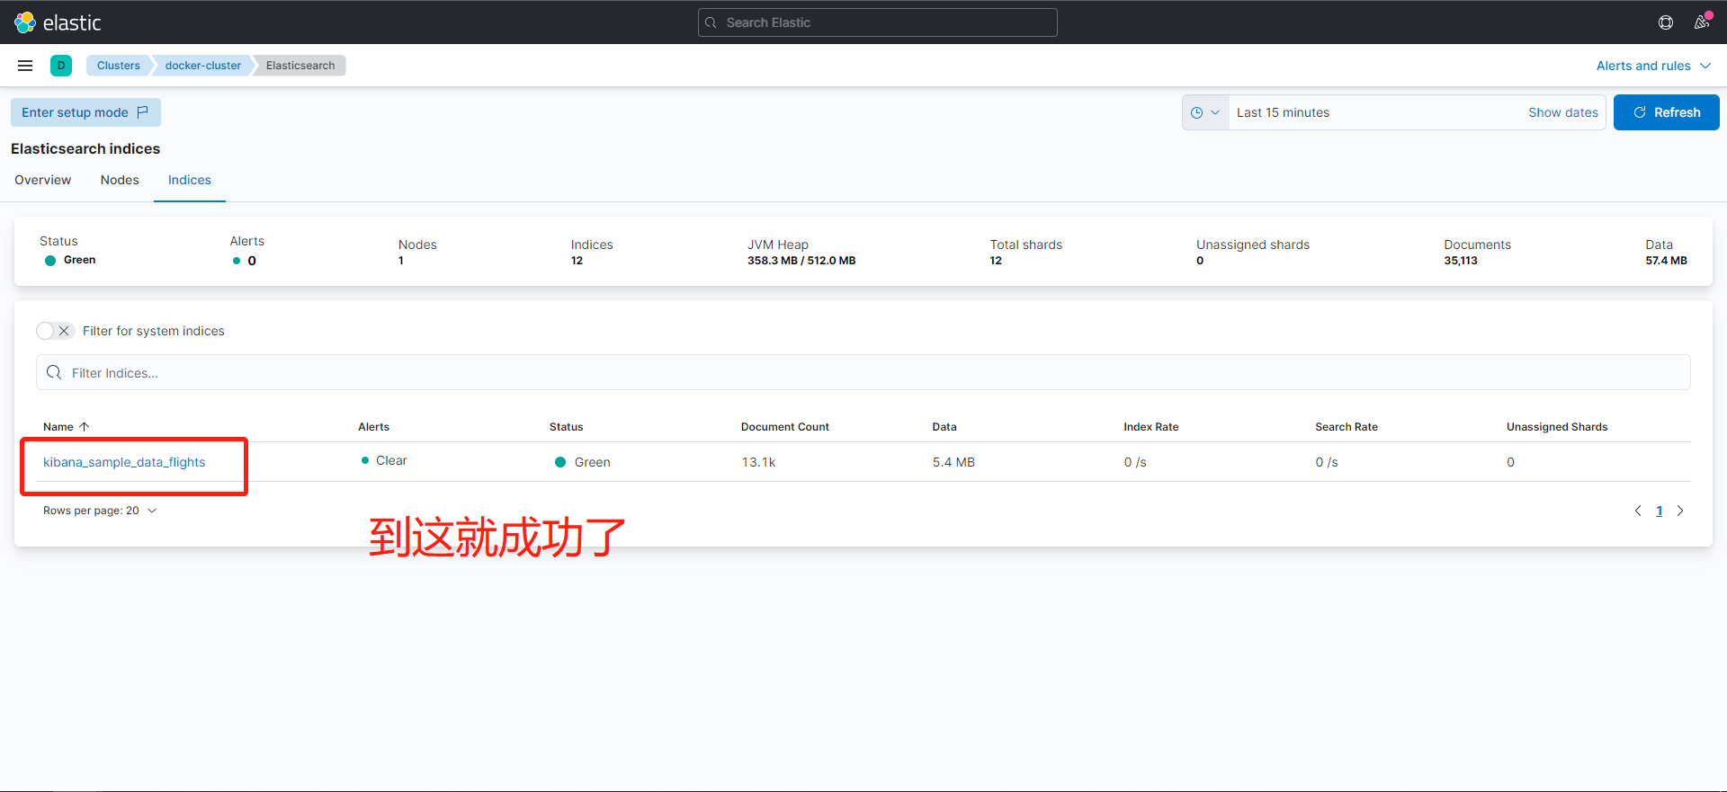Click the Refresh button

click(1666, 112)
